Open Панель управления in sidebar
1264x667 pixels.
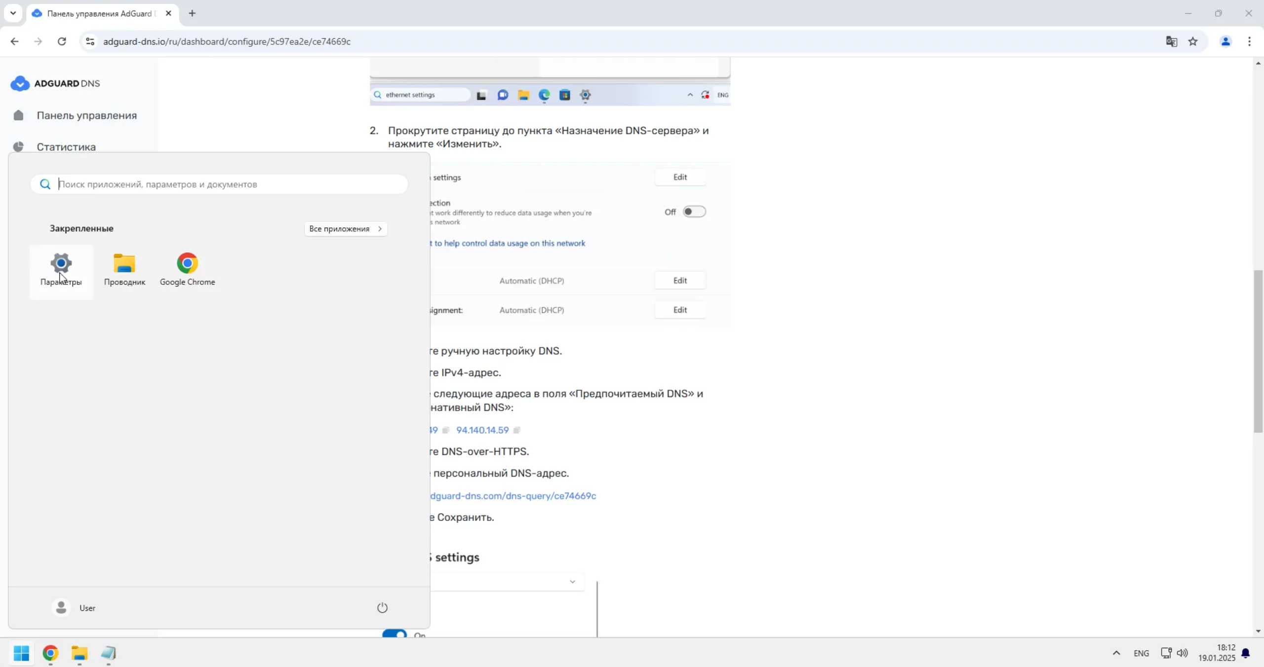point(86,115)
